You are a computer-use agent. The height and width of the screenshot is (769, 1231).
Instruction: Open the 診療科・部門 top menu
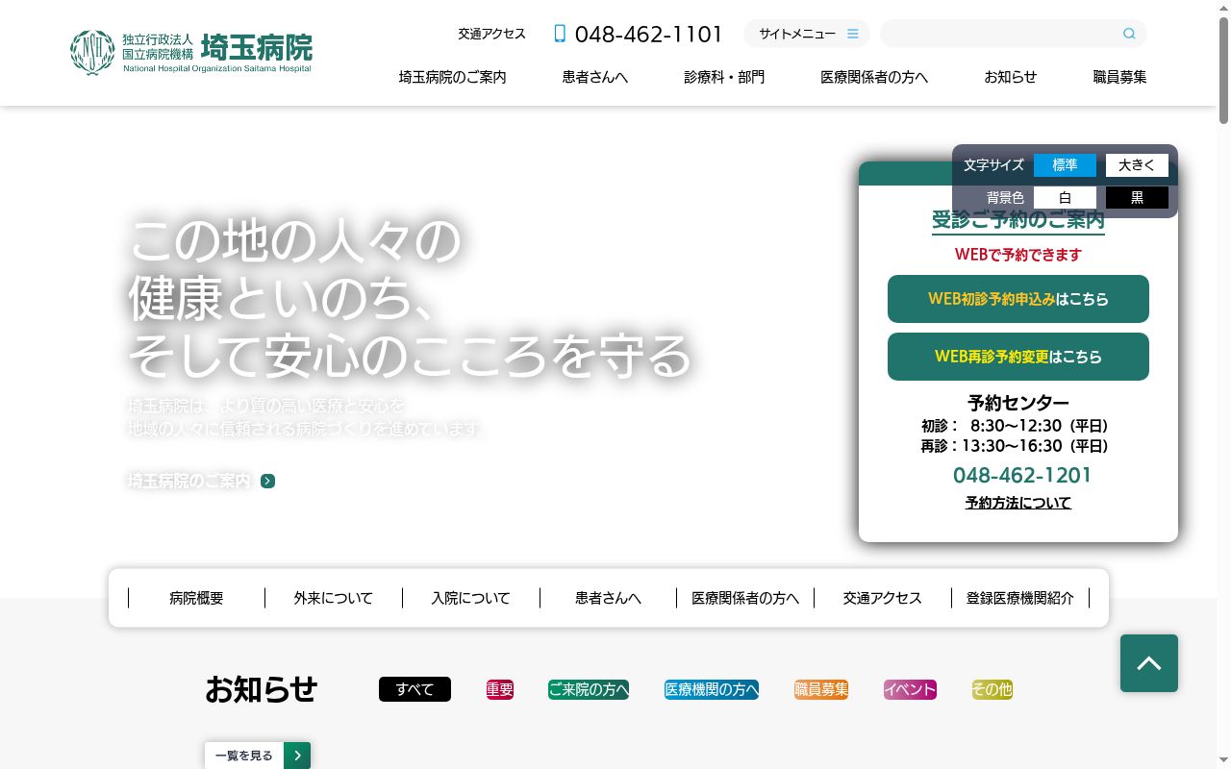click(724, 77)
